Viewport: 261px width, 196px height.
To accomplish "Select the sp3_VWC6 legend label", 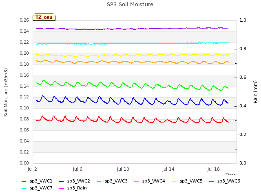I will point(229,181).
